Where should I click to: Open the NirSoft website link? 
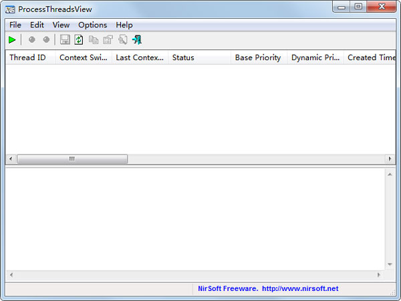point(300,289)
